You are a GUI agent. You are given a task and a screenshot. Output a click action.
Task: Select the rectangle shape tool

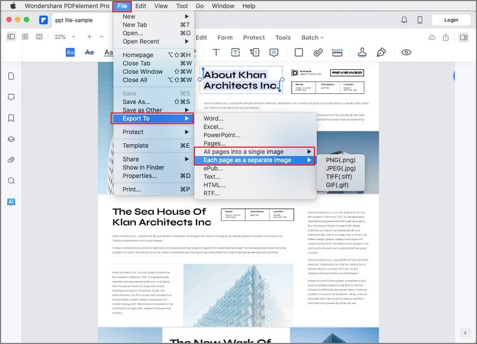299,53
